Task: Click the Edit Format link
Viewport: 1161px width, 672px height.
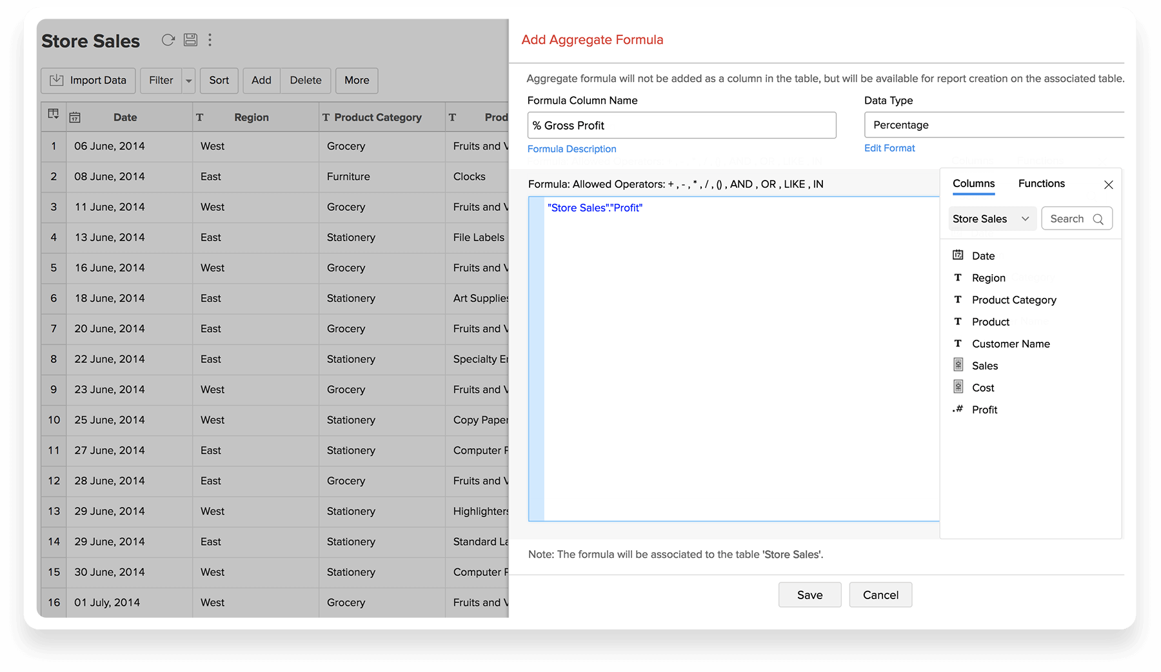Action: (x=889, y=148)
